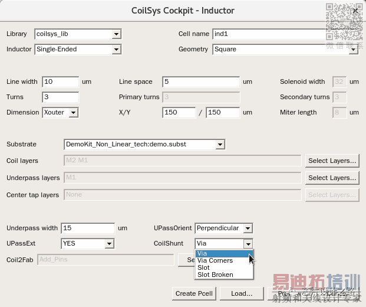The width and height of the screenshot is (366, 307).
Task: Click the Secondary turns field
Action: [339, 97]
